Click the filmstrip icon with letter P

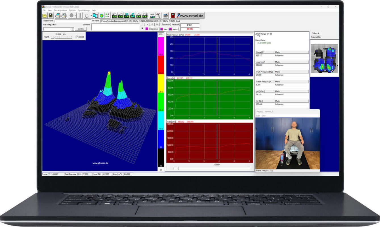click(127, 16)
